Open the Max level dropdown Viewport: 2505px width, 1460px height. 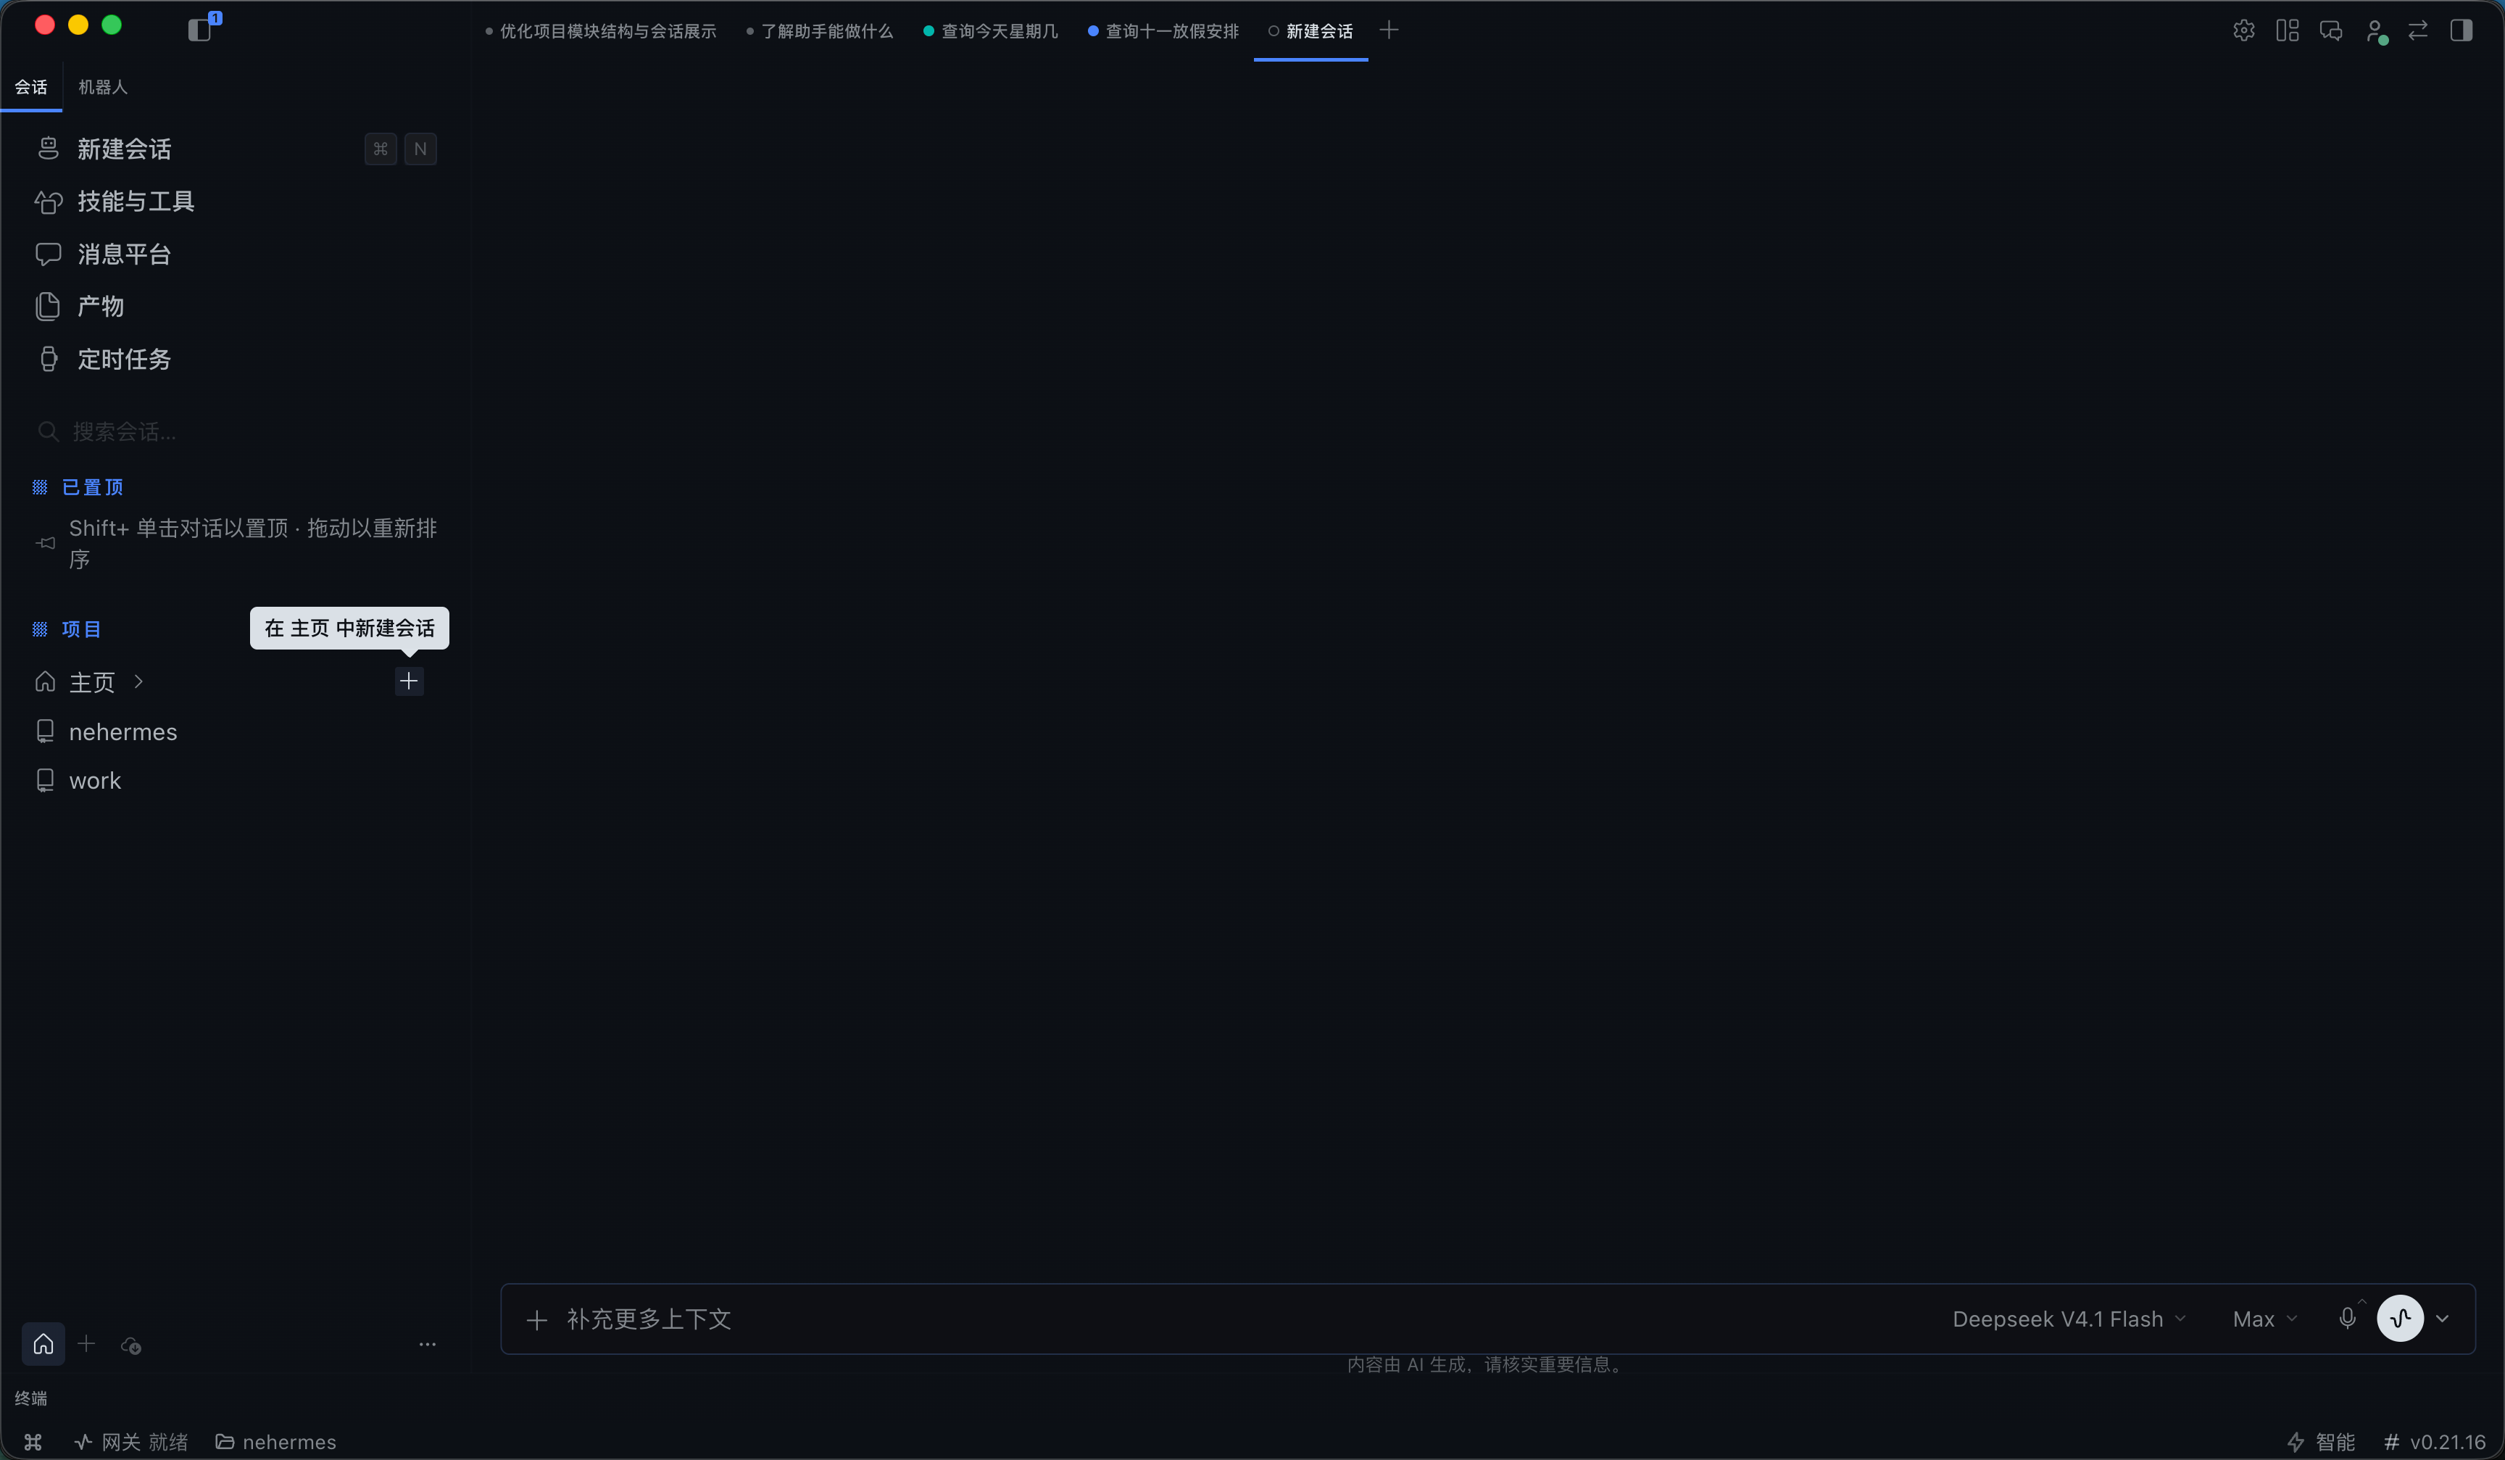[x=2264, y=1319]
